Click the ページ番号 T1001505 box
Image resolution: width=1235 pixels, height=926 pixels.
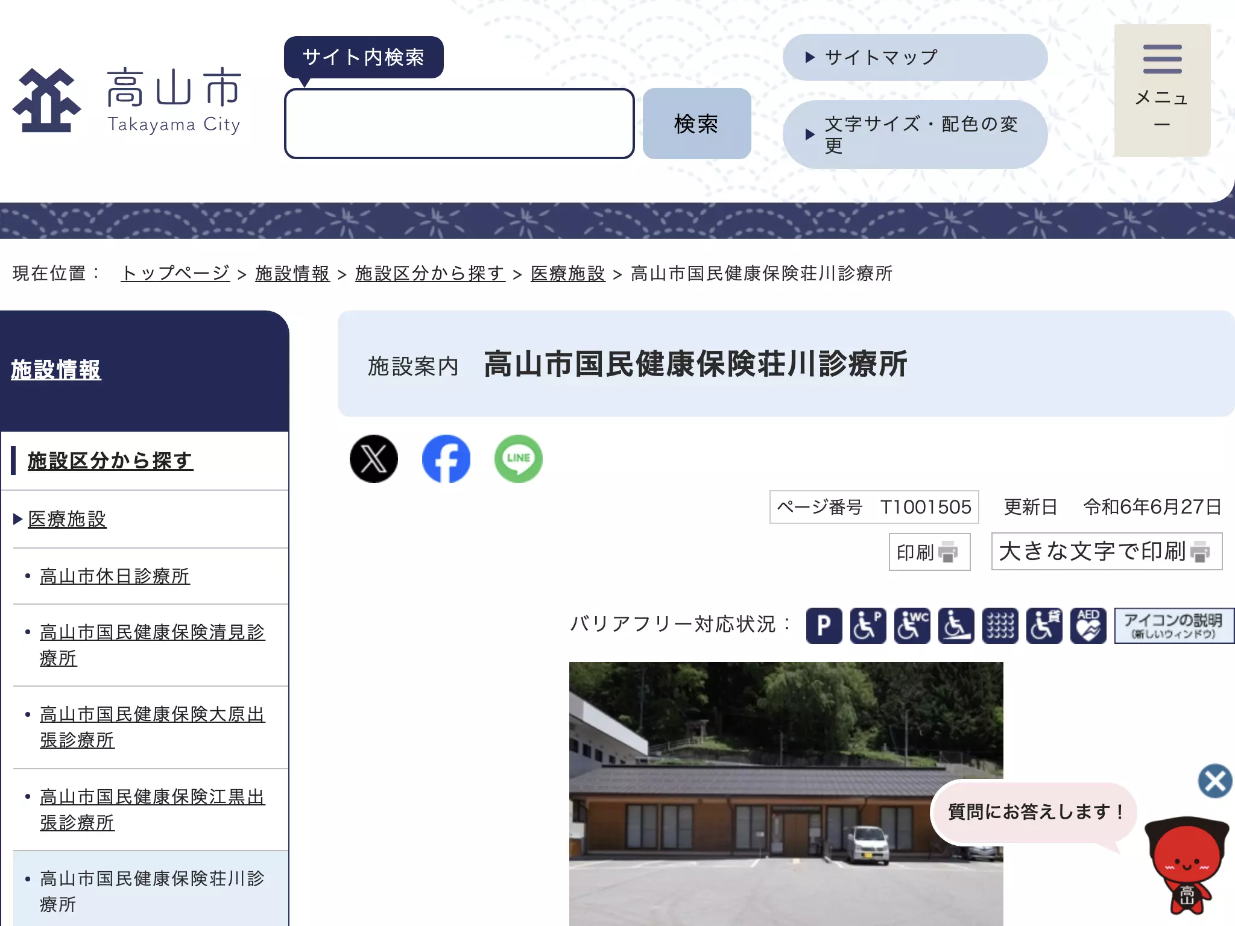click(x=874, y=507)
